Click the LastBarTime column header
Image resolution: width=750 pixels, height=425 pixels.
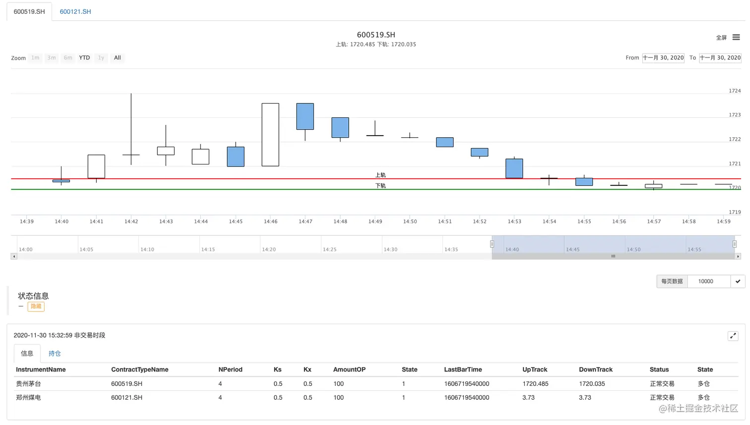click(463, 370)
